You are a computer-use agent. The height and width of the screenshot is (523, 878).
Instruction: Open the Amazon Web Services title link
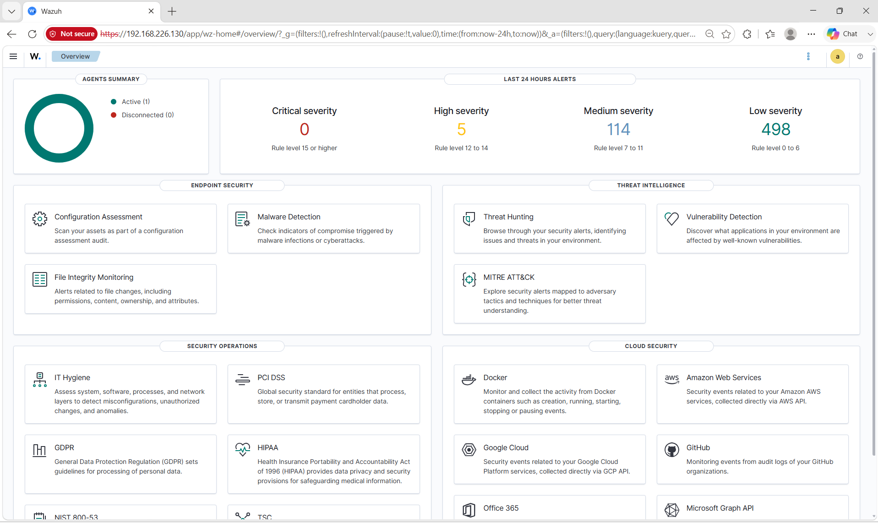pyautogui.click(x=724, y=378)
